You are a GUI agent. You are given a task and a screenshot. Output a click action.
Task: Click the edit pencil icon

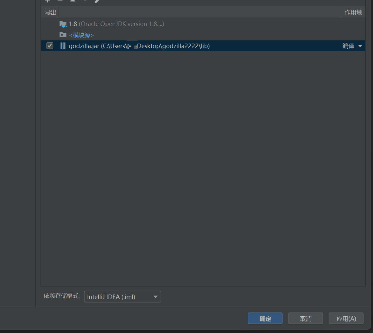97,1
